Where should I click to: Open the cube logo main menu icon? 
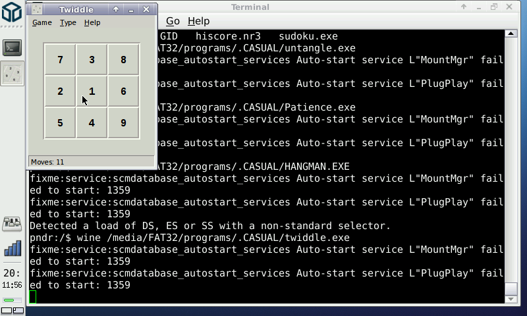point(13,16)
